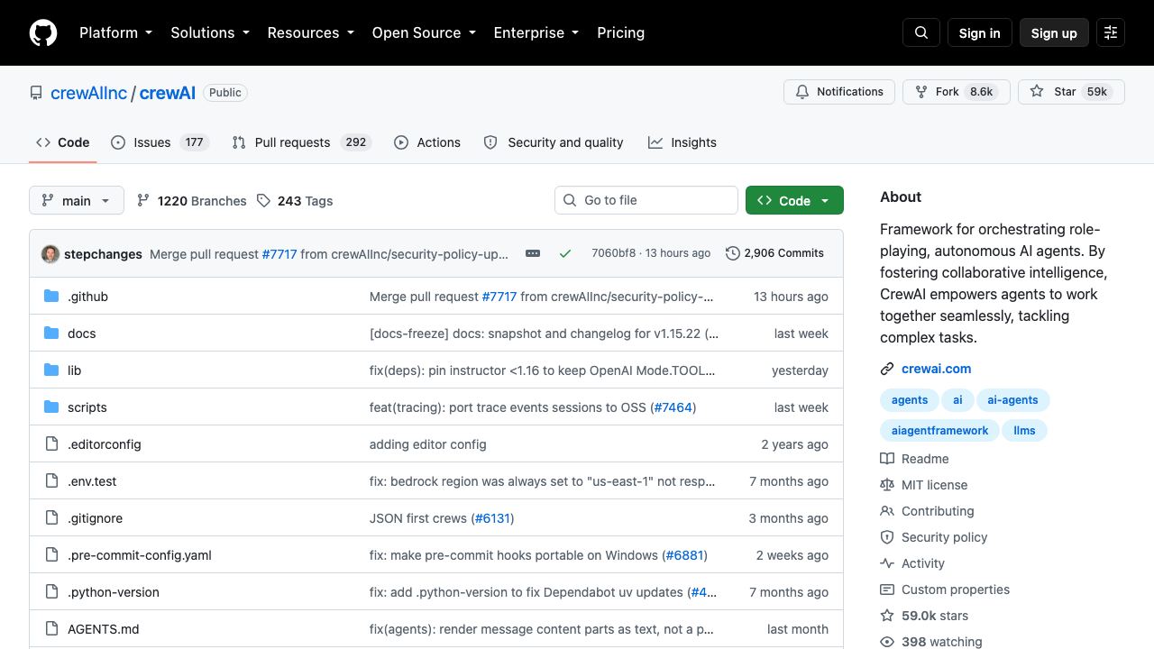
Task: Click the clock icon beside 2,906 Commits
Action: (x=733, y=253)
